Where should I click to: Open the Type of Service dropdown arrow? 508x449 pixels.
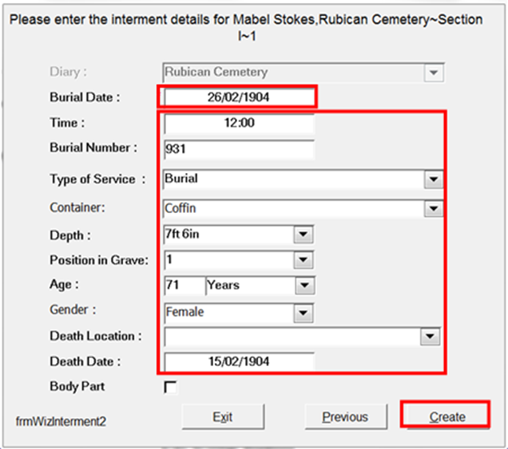click(x=434, y=179)
